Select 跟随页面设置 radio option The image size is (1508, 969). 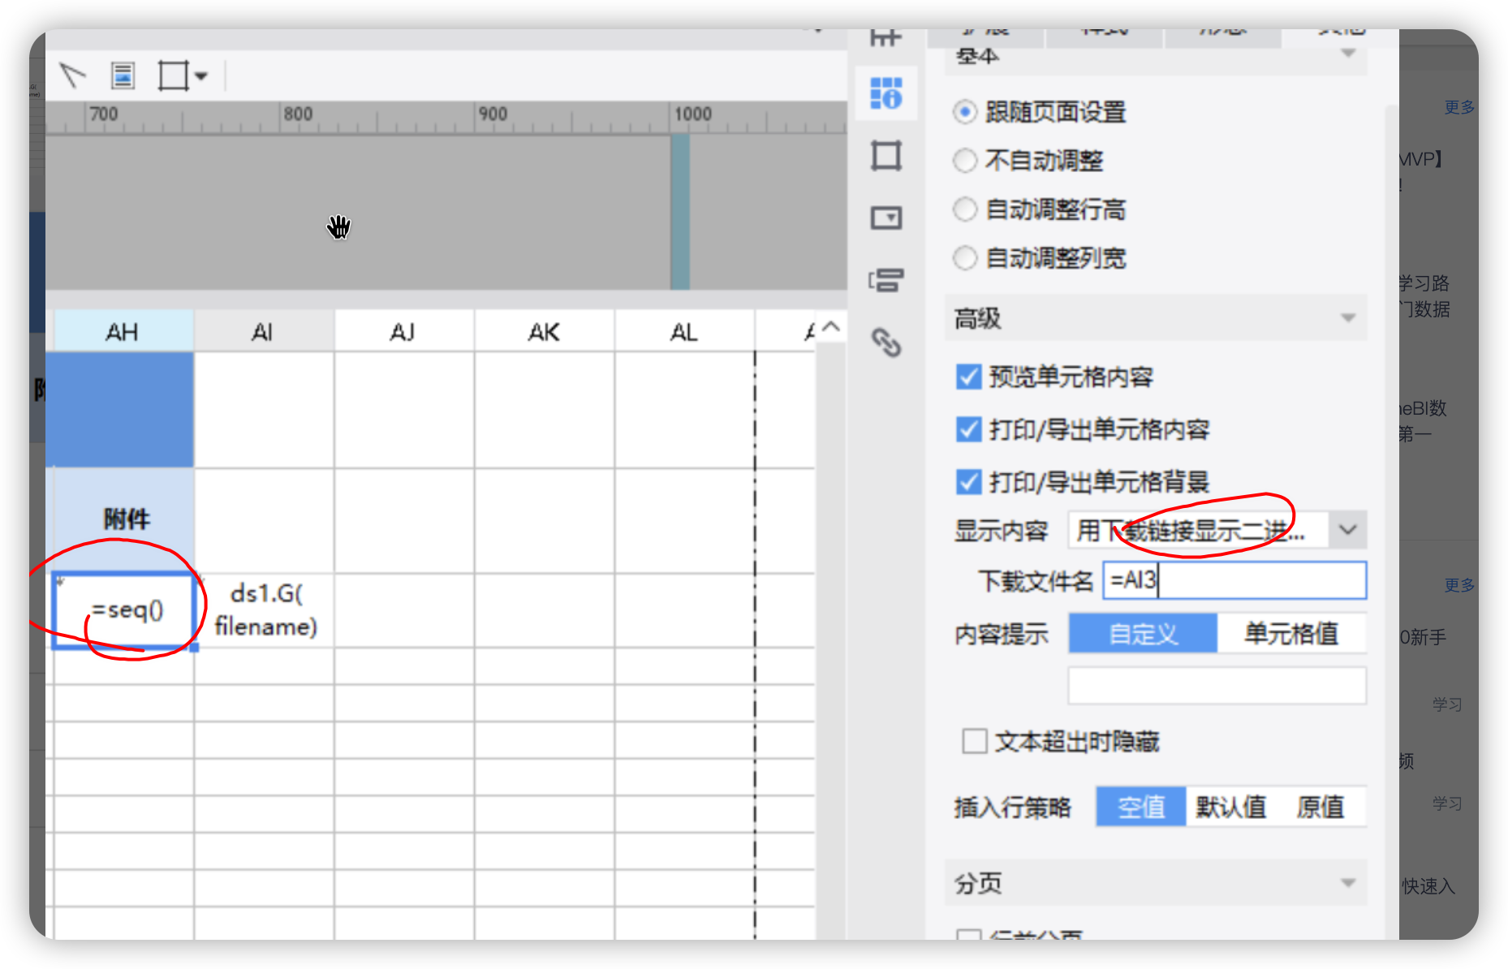(x=964, y=112)
